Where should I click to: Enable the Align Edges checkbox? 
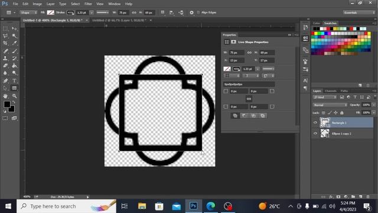[x=198, y=12]
